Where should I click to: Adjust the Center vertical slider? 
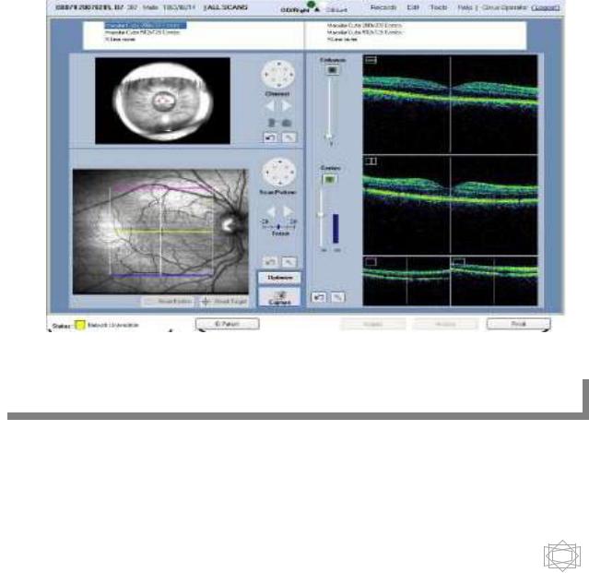pyautogui.click(x=321, y=217)
